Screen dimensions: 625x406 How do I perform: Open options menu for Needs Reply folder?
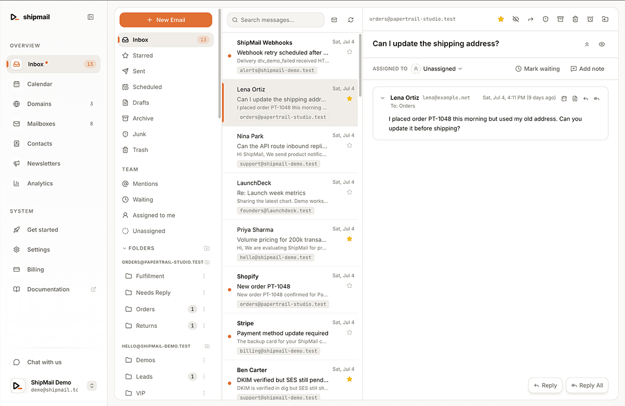point(204,293)
